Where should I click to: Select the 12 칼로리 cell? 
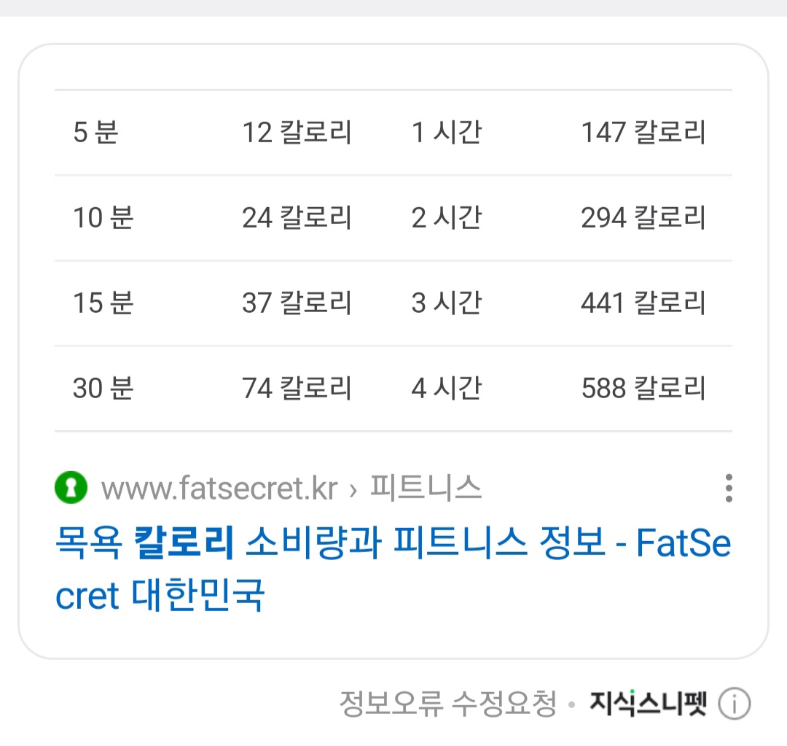(x=297, y=133)
